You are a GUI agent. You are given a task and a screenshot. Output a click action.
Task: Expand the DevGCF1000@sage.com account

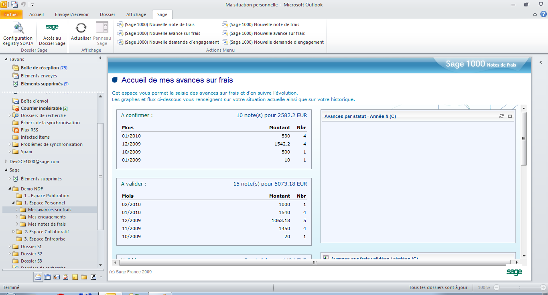click(x=6, y=162)
